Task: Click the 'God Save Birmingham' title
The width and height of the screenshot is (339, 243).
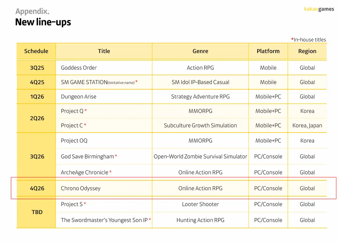Action: coord(87,157)
